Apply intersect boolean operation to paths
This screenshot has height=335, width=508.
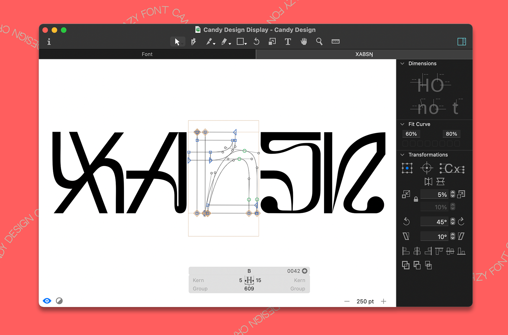428,265
